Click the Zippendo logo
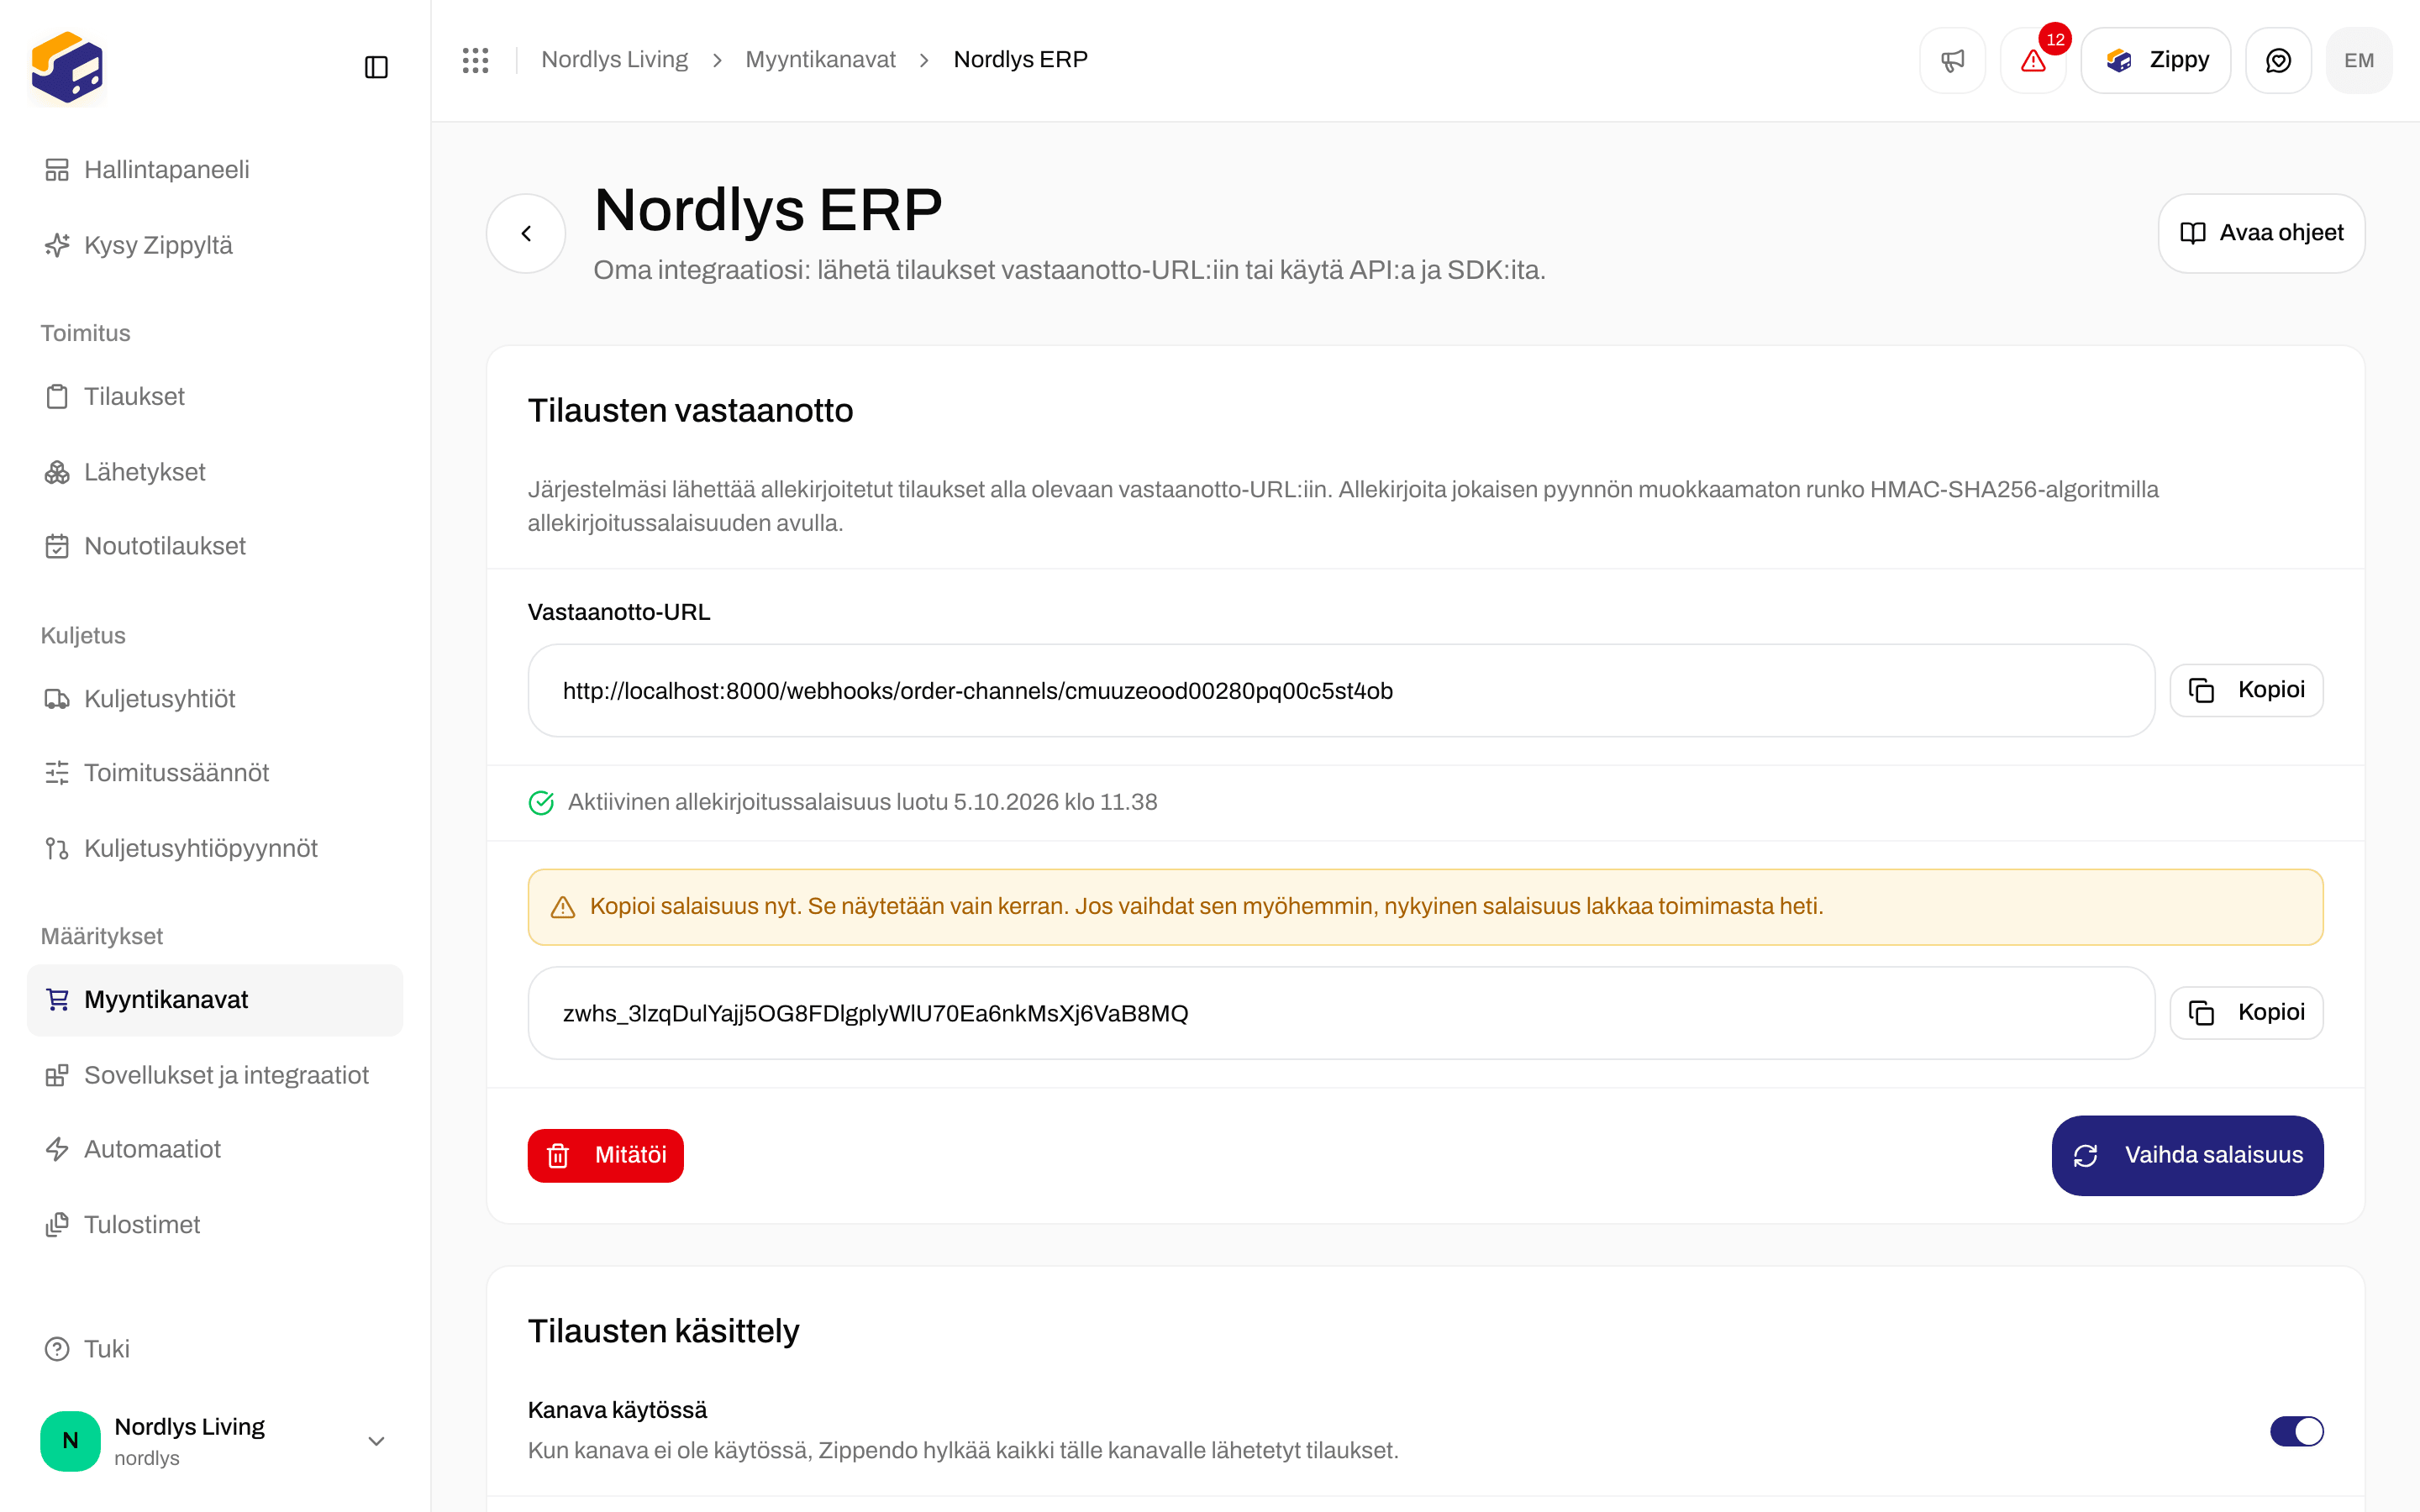Image resolution: width=2420 pixels, height=1512 pixels. click(67, 67)
